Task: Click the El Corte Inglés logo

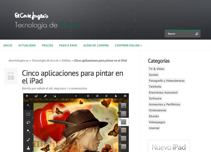Action: point(31,16)
